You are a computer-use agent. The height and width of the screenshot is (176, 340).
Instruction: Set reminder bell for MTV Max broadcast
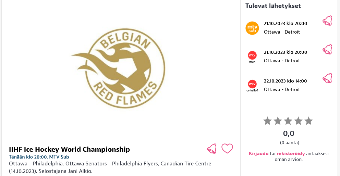click(327, 49)
